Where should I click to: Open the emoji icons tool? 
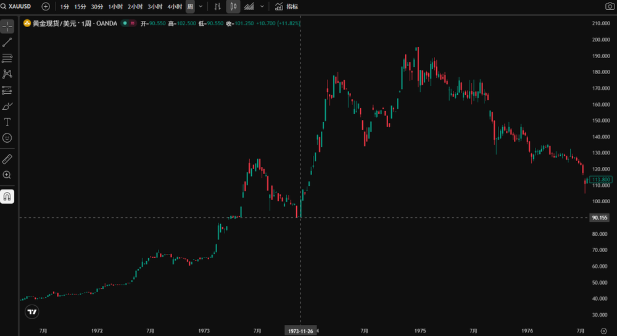(x=7, y=138)
